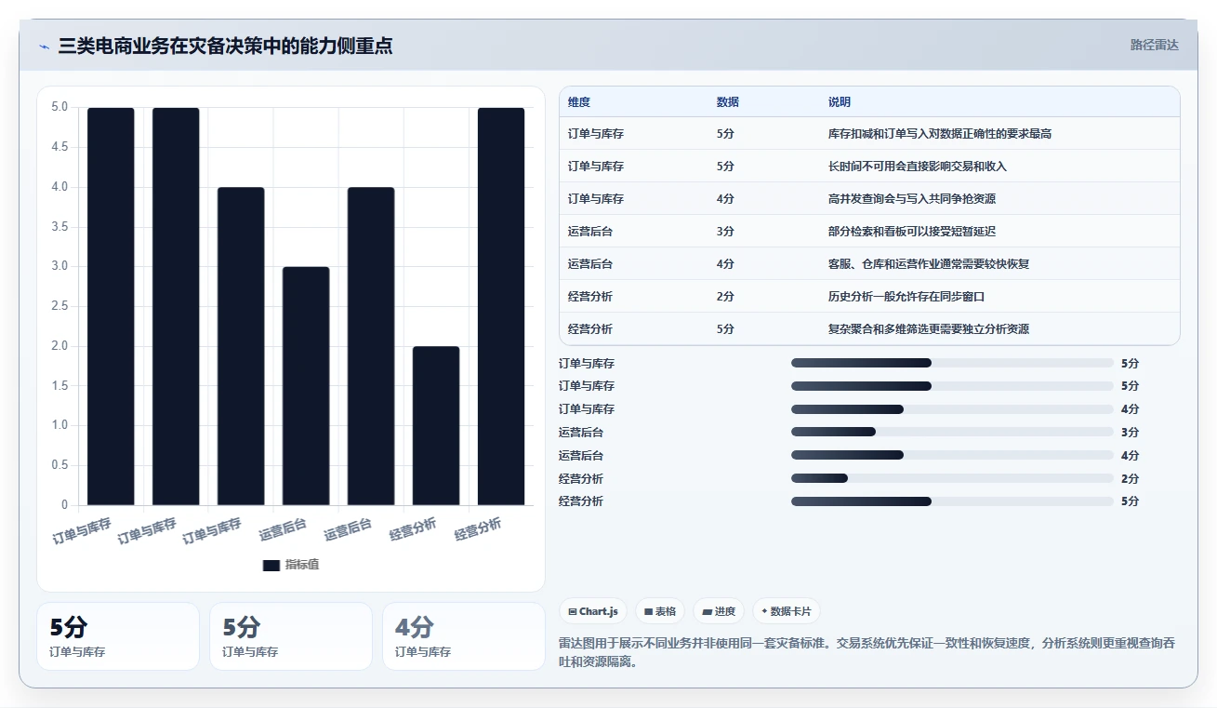Click the 说明 column header
This screenshot has width=1217, height=708.
[x=840, y=102]
